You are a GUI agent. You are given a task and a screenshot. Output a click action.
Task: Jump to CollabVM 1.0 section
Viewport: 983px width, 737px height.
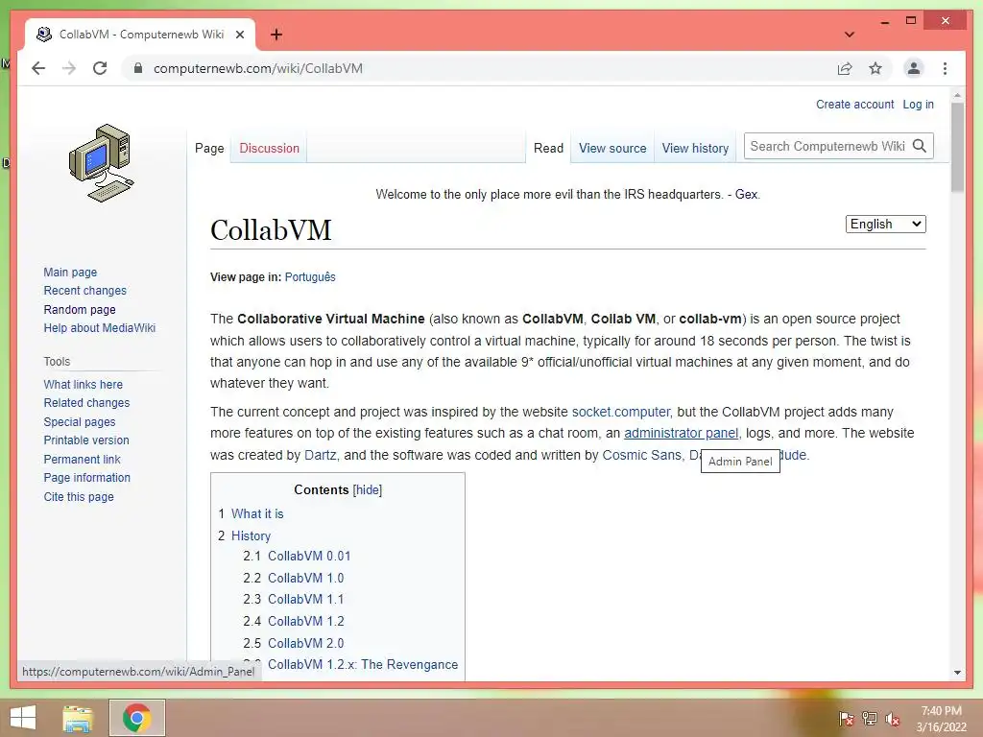pyautogui.click(x=305, y=578)
